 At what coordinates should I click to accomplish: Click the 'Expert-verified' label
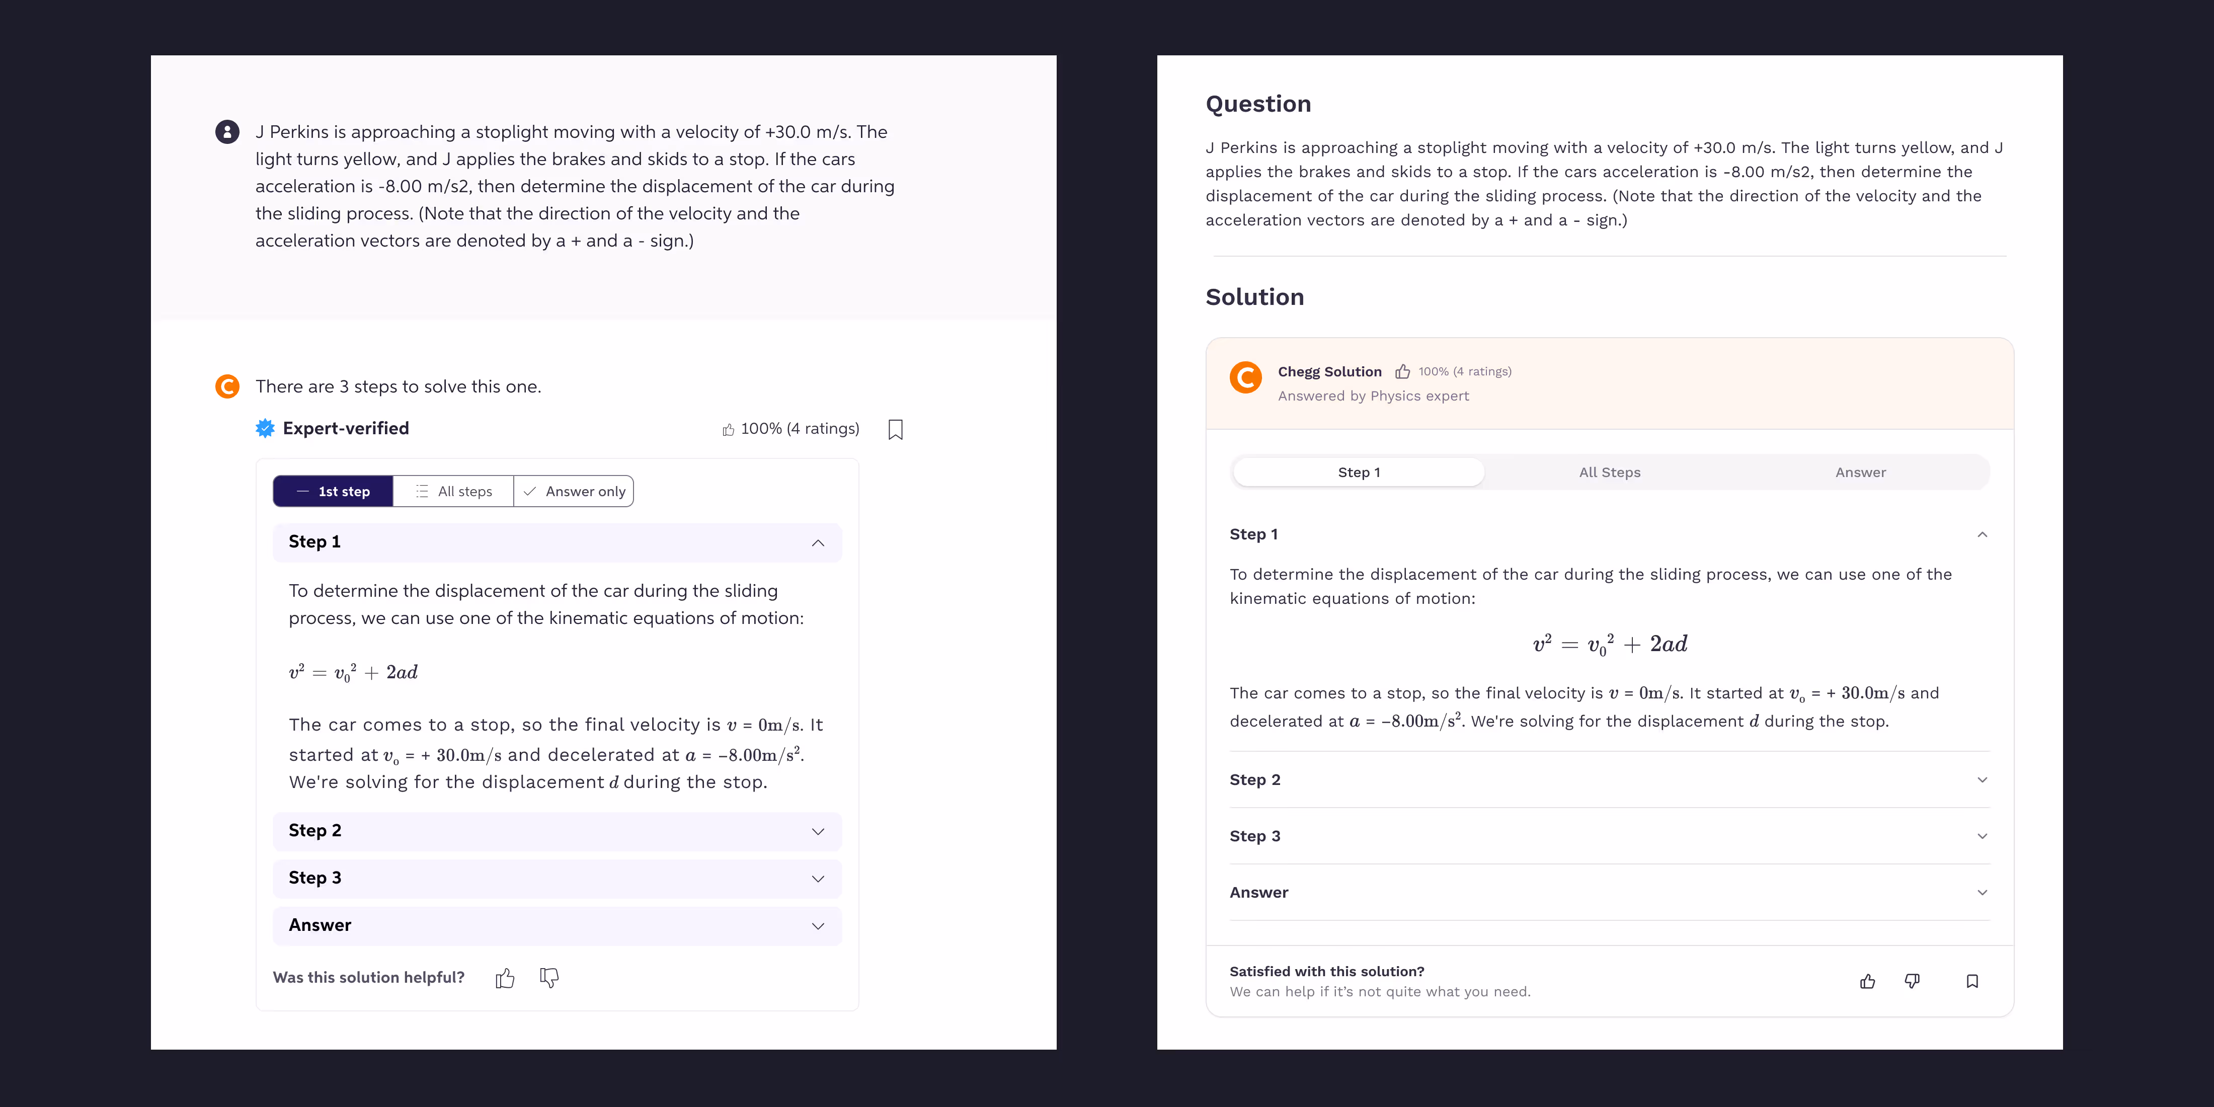(346, 428)
